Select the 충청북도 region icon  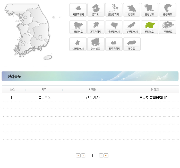(167, 10)
